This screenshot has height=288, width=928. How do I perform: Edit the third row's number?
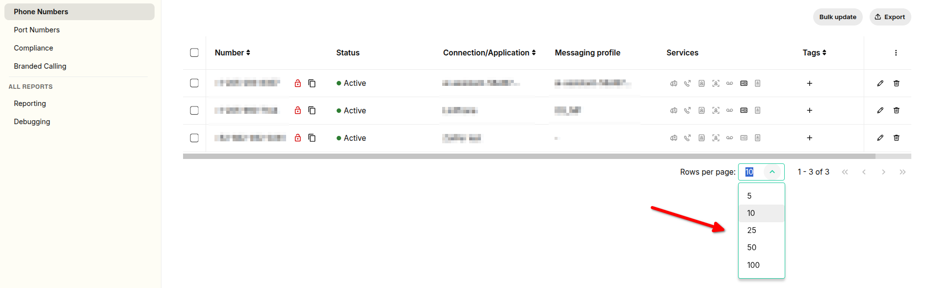click(880, 138)
